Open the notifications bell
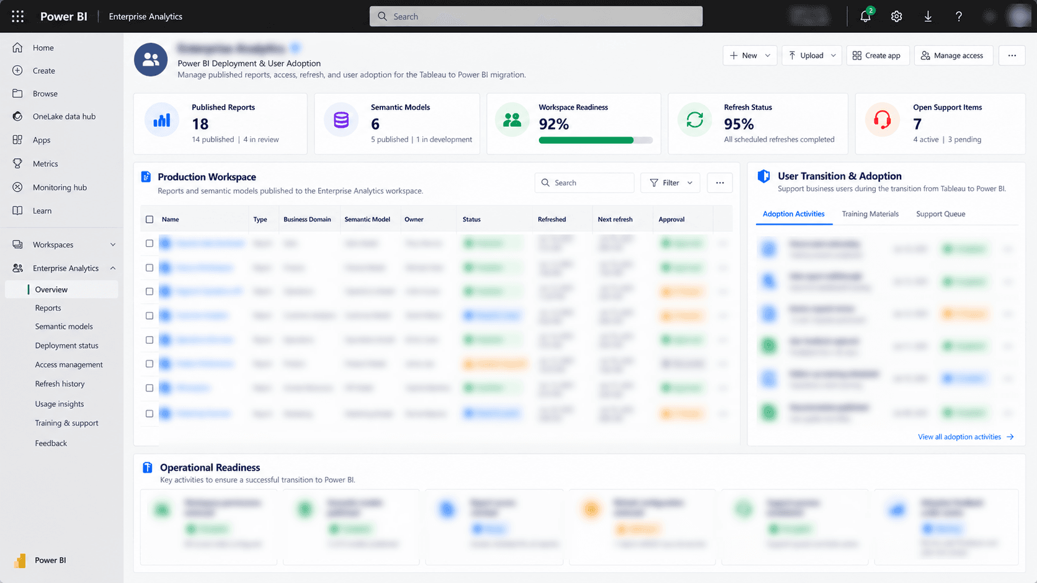1037x583 pixels. pos(866,16)
